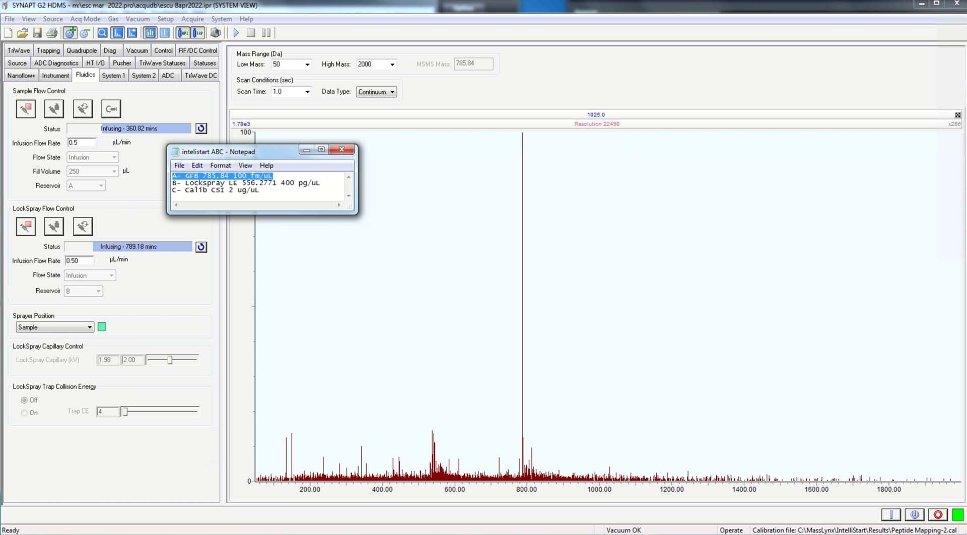Switch to the TriWave Statuses tab
967x535 pixels.
coord(162,62)
